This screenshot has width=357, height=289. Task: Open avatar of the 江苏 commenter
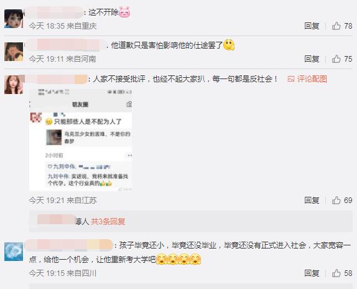pos(14,85)
